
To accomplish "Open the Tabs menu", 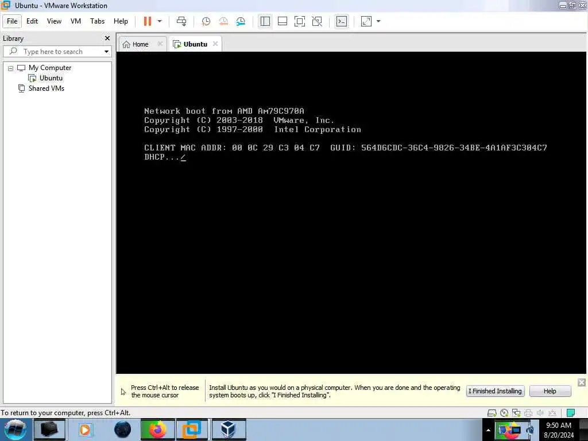I will 97,21.
